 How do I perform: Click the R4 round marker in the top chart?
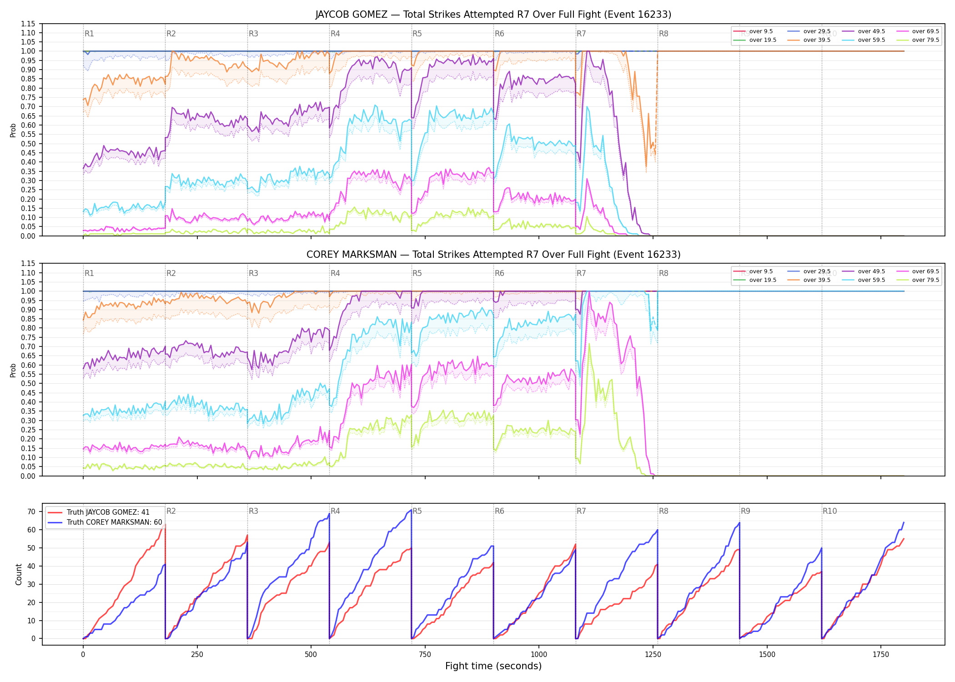(335, 34)
